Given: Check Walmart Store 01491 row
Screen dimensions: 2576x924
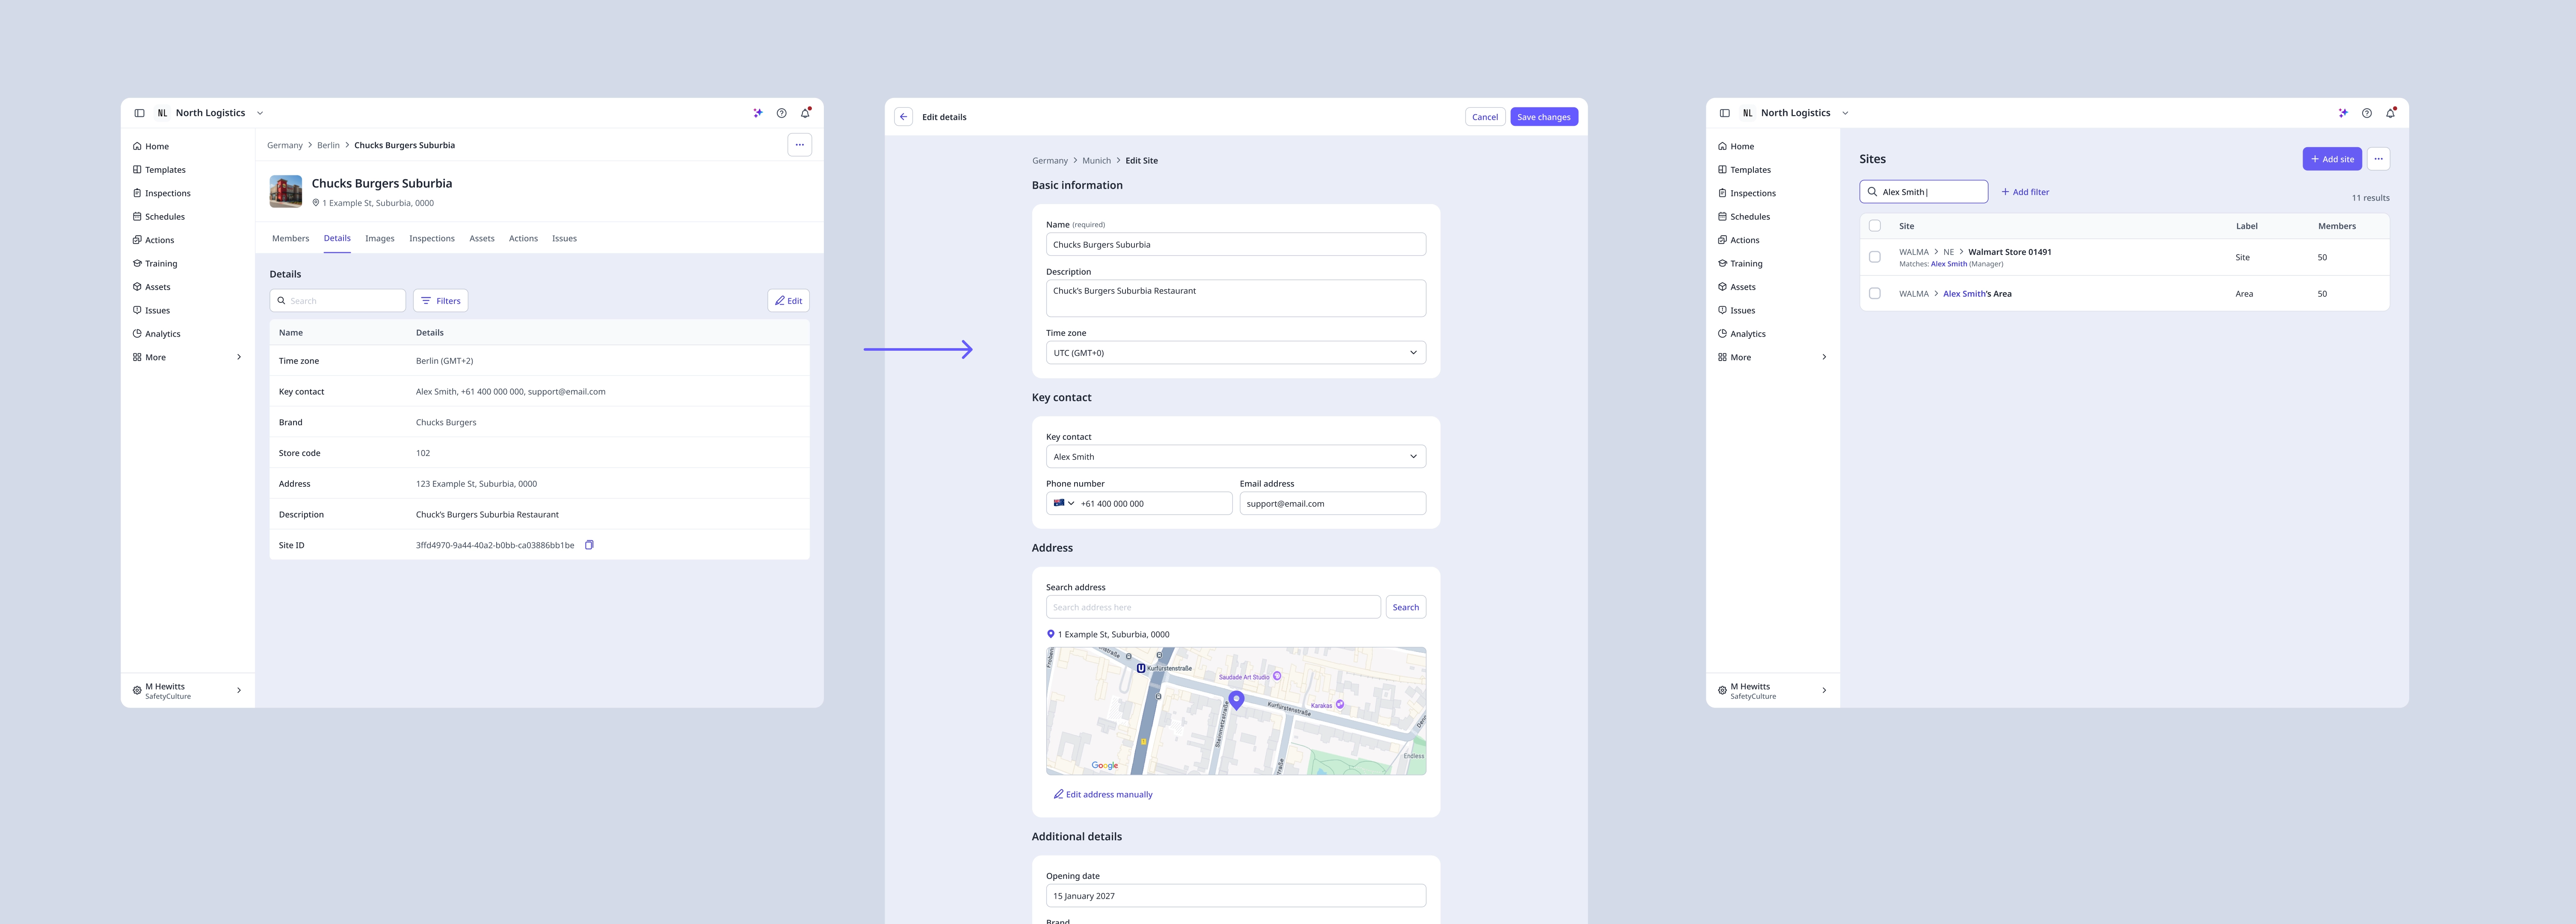Looking at the screenshot, I should 1875,257.
